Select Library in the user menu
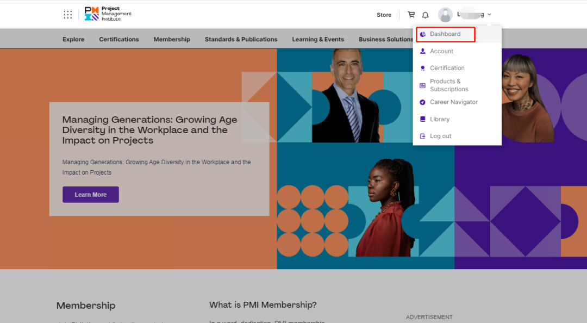This screenshot has height=323, width=587. tap(440, 119)
